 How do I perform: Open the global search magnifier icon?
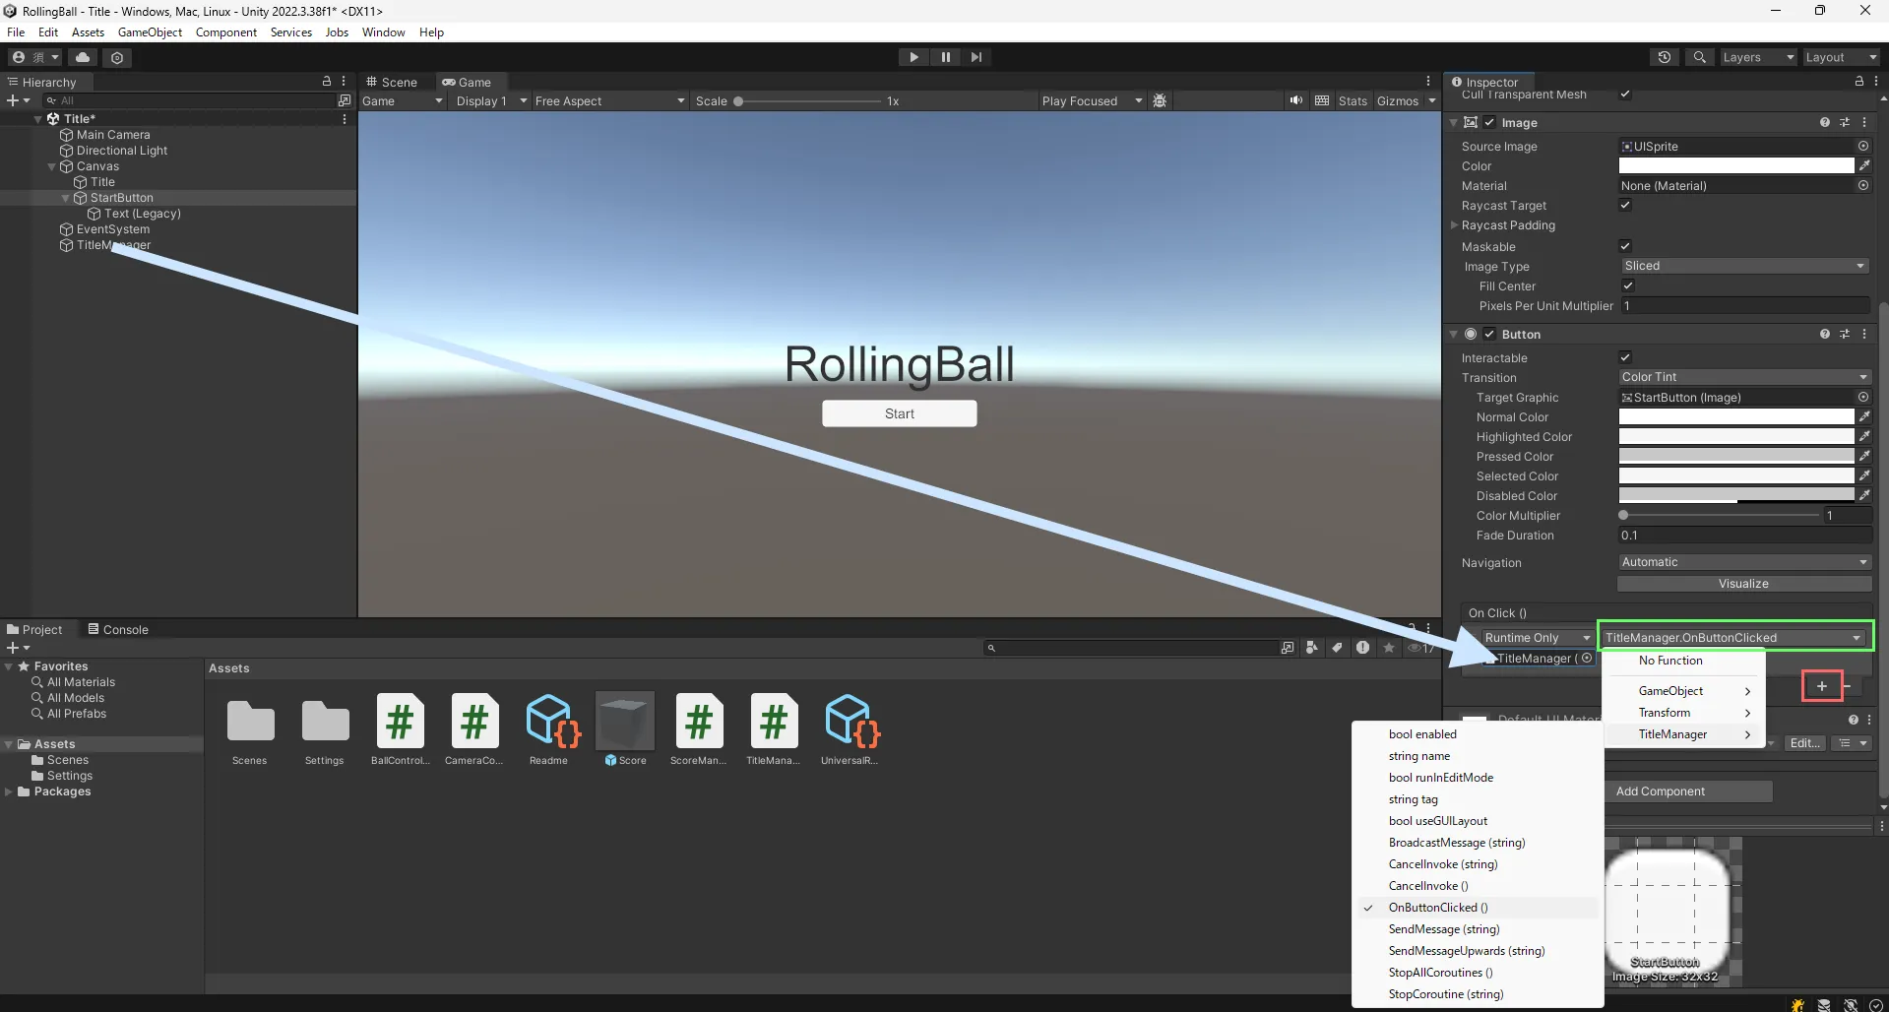1699,57
